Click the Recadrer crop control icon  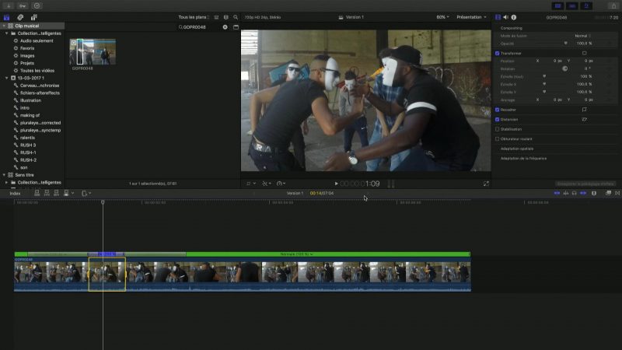585,110
